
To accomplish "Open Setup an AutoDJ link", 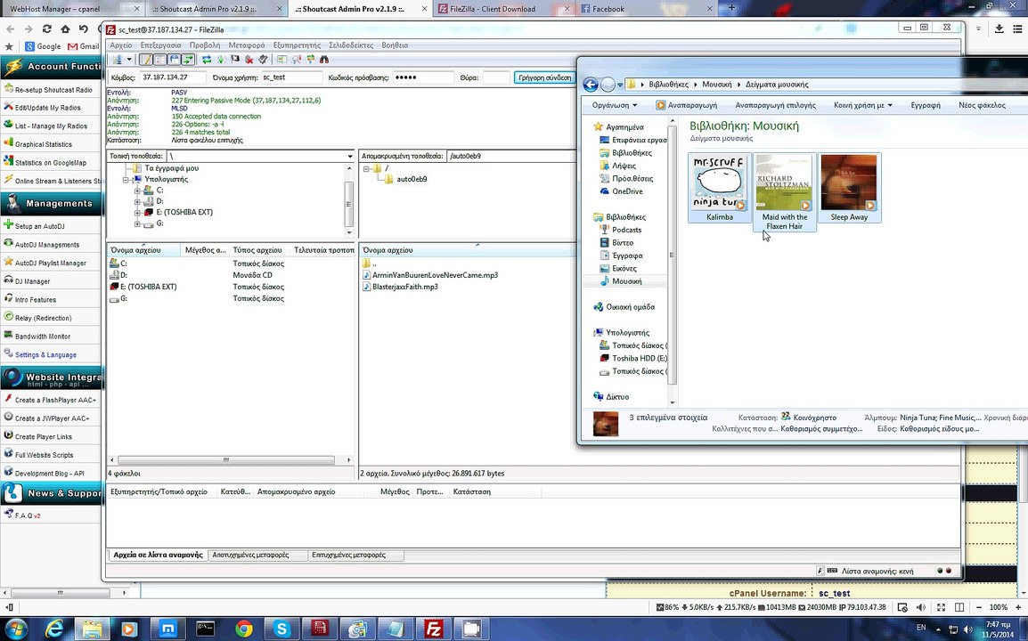I will (x=39, y=226).
